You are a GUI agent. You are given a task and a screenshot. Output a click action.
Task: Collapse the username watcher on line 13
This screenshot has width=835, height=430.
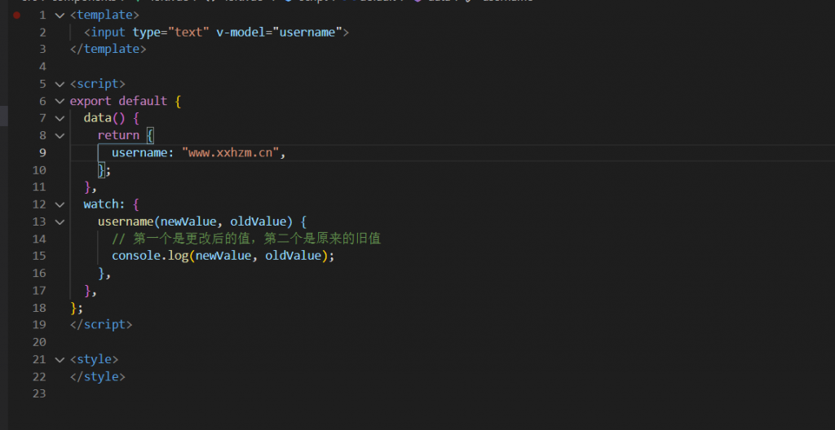tap(59, 222)
